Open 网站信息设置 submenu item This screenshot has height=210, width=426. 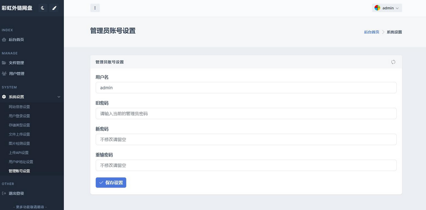click(x=19, y=107)
